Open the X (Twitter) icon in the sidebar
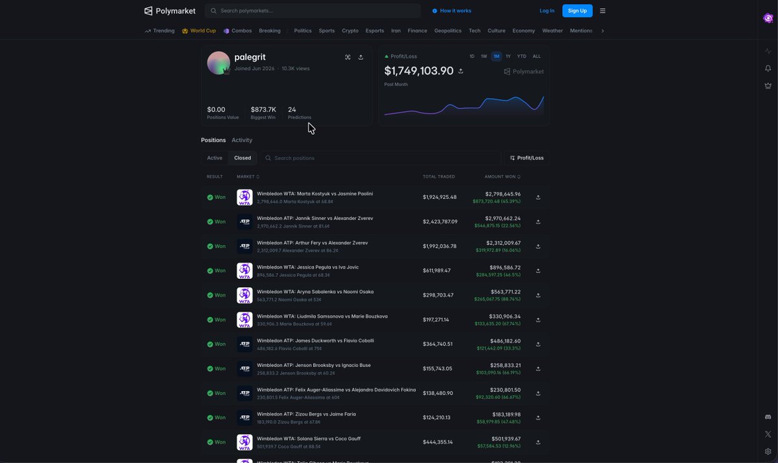This screenshot has height=463, width=778. [x=768, y=434]
